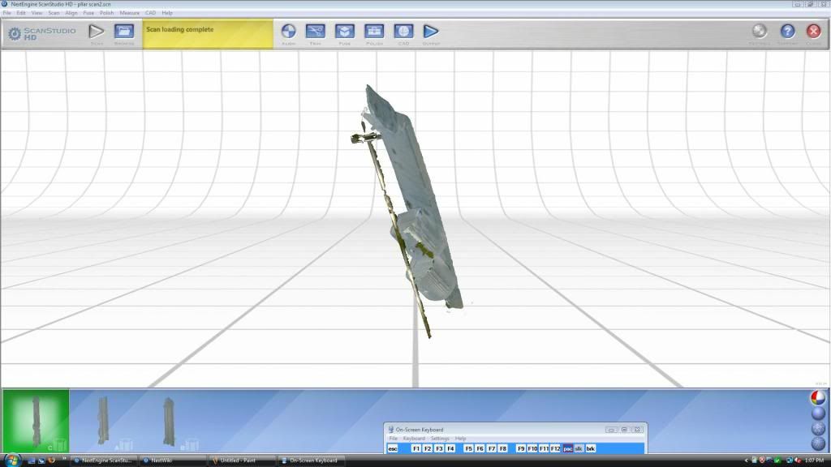The image size is (831, 467).
Task: Select the highlighted green scan thumbnail
Action: point(35,420)
